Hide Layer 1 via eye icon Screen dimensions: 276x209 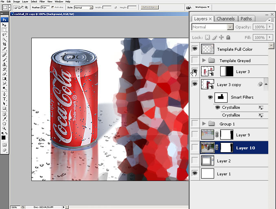pos(195,173)
